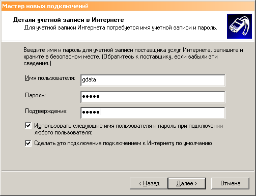Go back with the '< Назад' button
The height and width of the screenshot is (196, 256).
pyautogui.click(x=149, y=183)
